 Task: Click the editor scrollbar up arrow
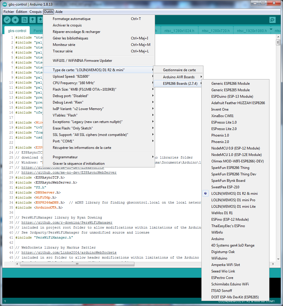(x=278, y=37)
